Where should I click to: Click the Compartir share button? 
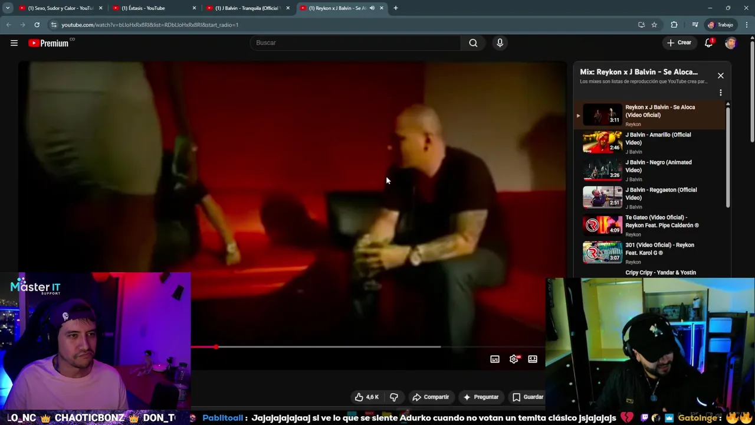(x=431, y=397)
